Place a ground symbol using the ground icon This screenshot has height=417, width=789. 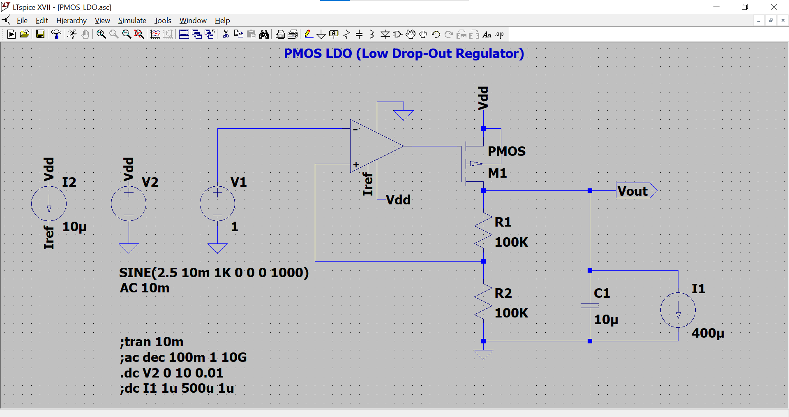pyautogui.click(x=321, y=34)
